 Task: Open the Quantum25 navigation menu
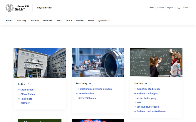(x=104, y=20)
